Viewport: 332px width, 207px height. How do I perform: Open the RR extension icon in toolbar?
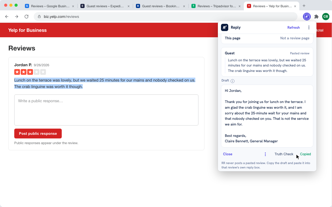point(307,17)
